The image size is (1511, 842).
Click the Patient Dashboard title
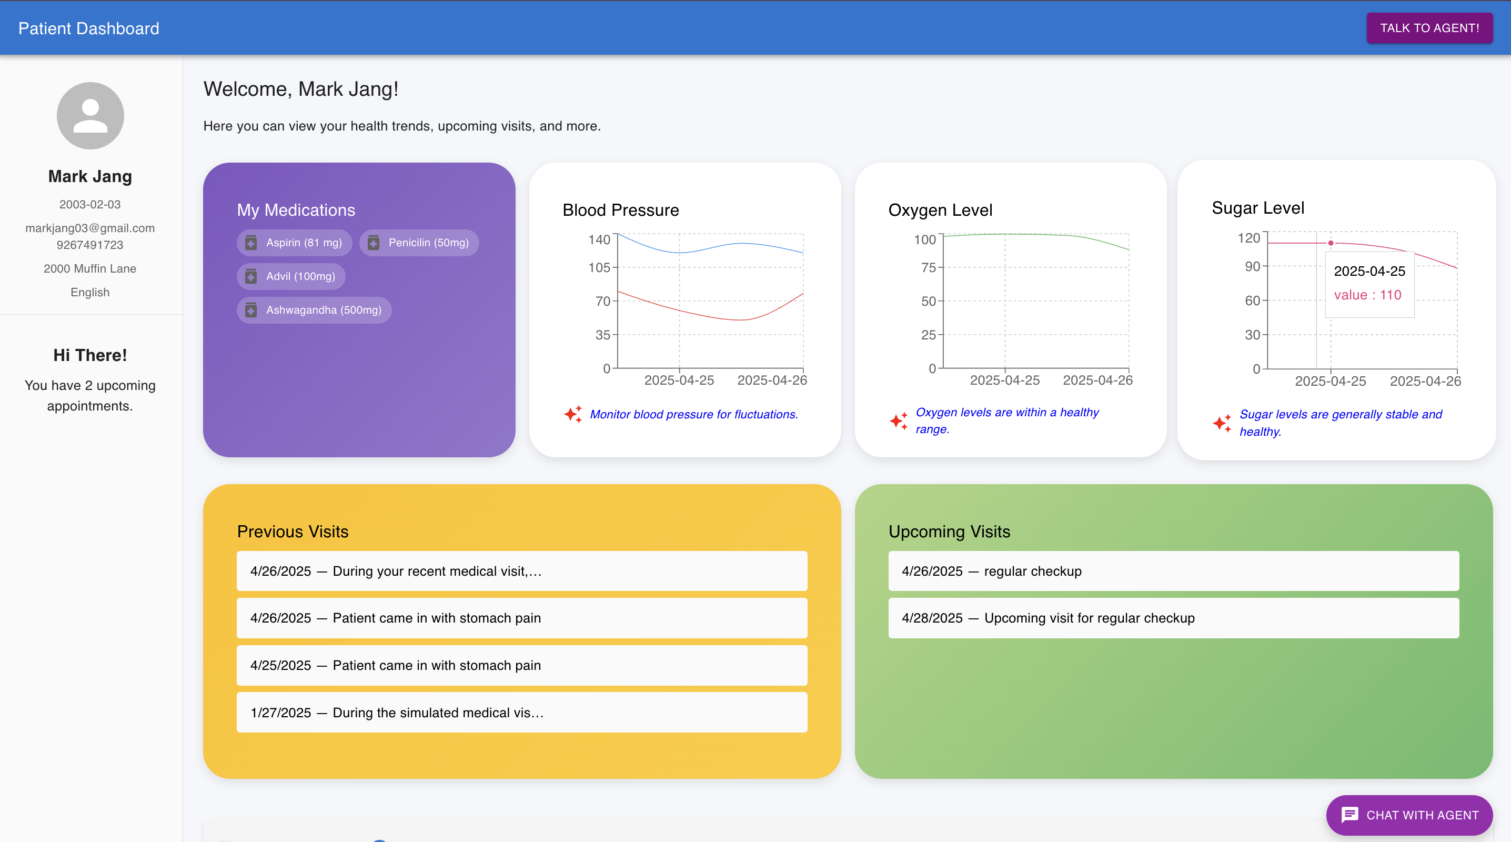[x=88, y=28]
